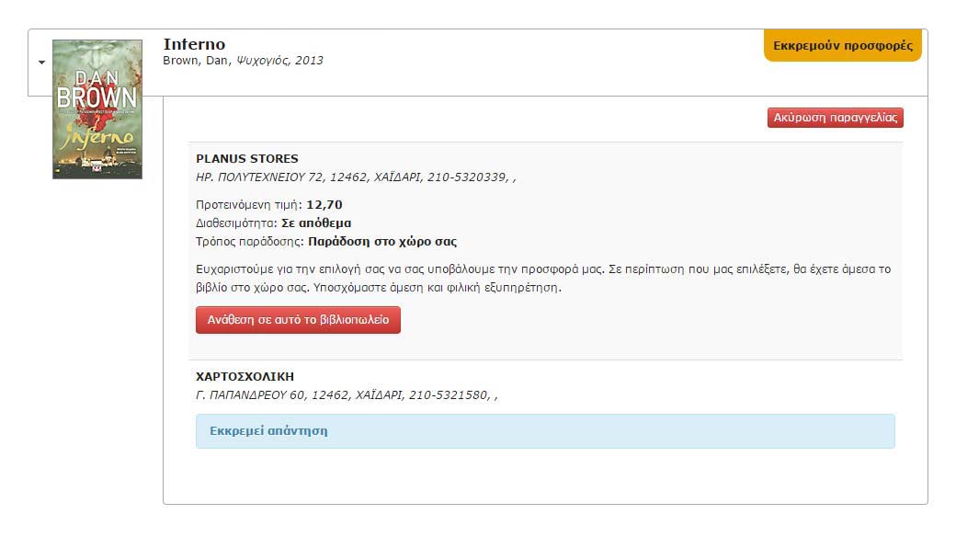Click the Εκκρεμεί απάντηση notice box
Viewport: 956px width, 537px height.
(x=544, y=430)
